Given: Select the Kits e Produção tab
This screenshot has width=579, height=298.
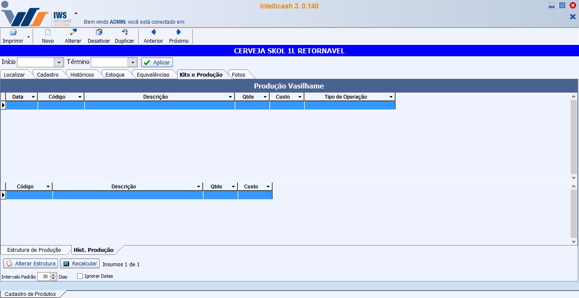Looking at the screenshot, I should point(201,74).
